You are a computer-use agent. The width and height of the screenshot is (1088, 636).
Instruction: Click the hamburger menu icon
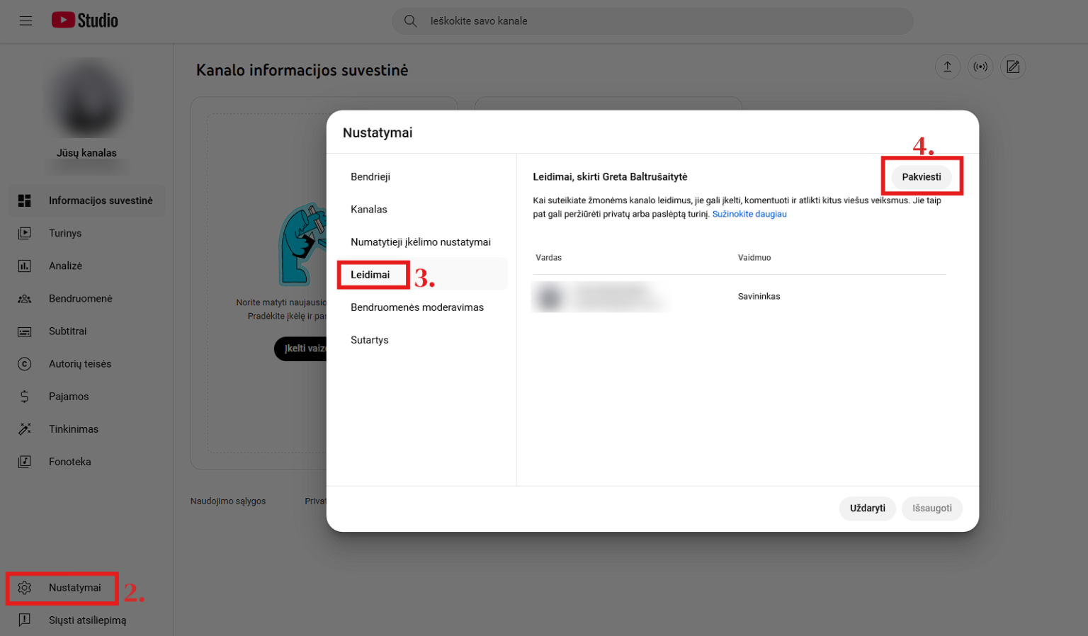(x=25, y=21)
